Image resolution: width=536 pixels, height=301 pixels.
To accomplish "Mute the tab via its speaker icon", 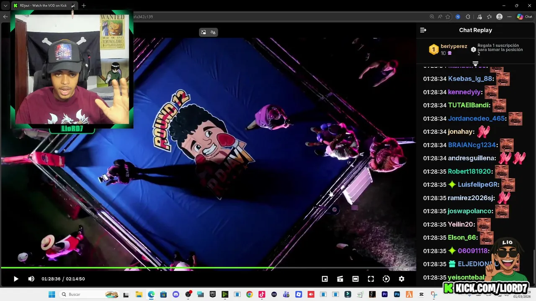I will click(73, 6).
